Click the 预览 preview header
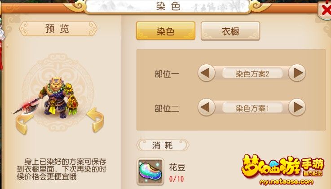The height and width of the screenshot is (189, 331). pos(58,28)
